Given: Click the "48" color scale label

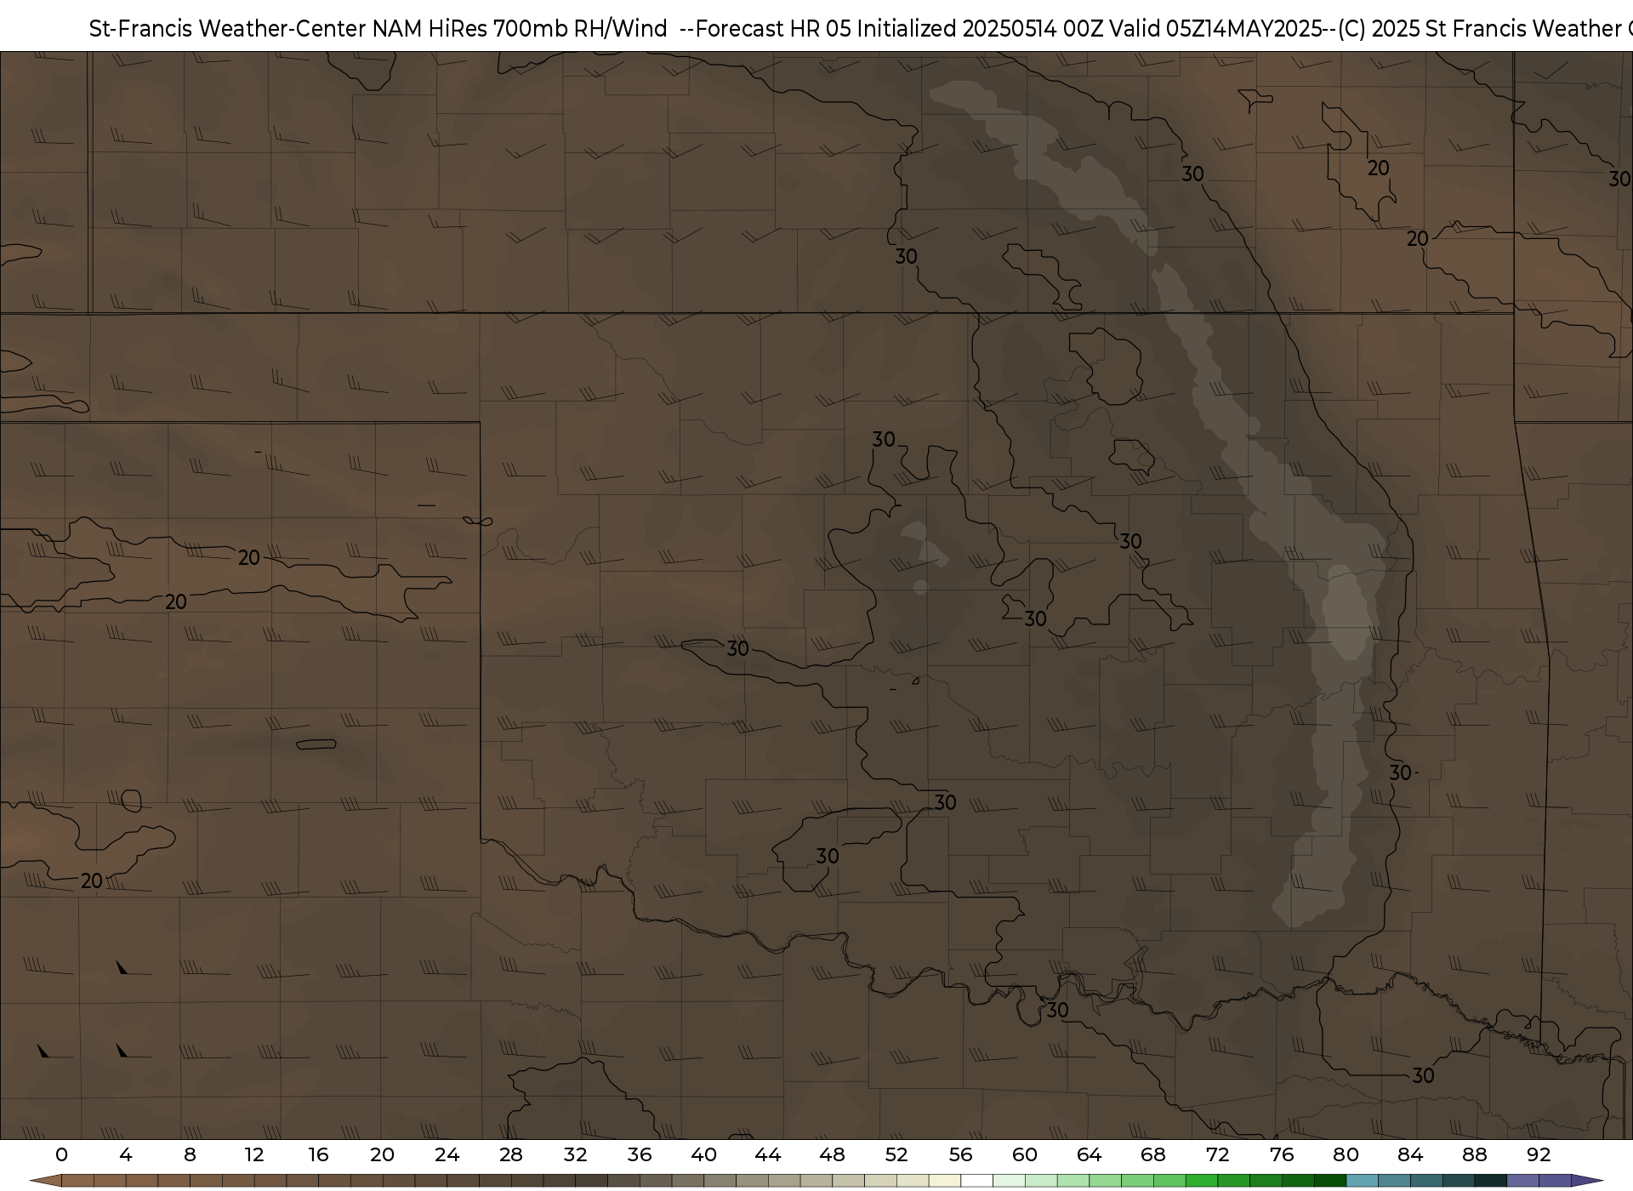Looking at the screenshot, I should pos(832,1154).
